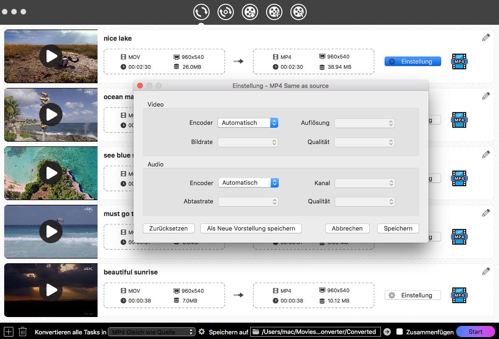Expand the Audio Encoder Automatisch dropdown
Screen dimensions: 499x339
coord(248,183)
